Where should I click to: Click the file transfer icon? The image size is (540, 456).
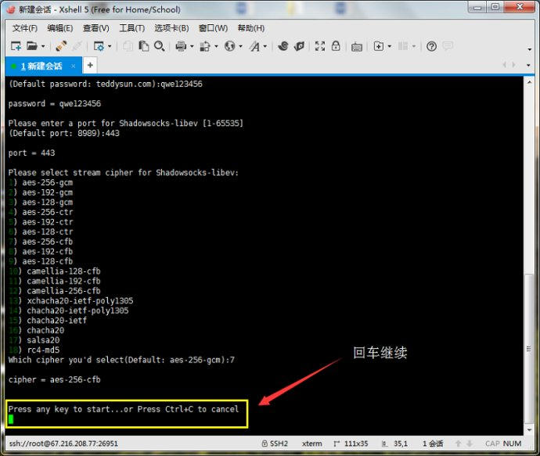[205, 46]
